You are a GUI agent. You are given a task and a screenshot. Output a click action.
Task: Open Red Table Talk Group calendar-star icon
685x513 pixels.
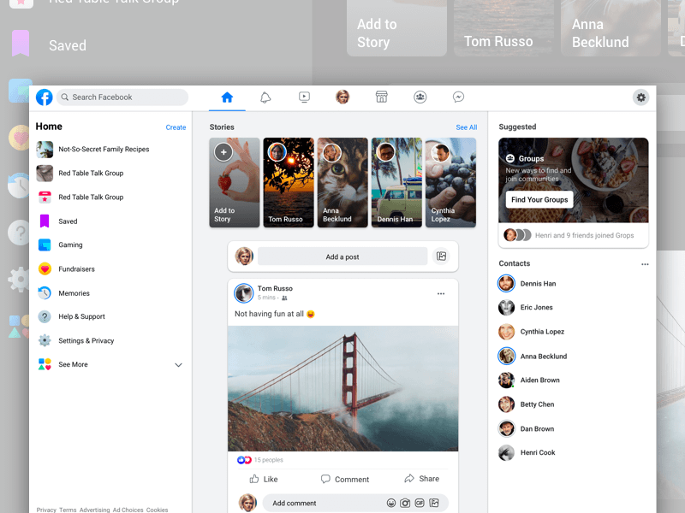tap(45, 198)
